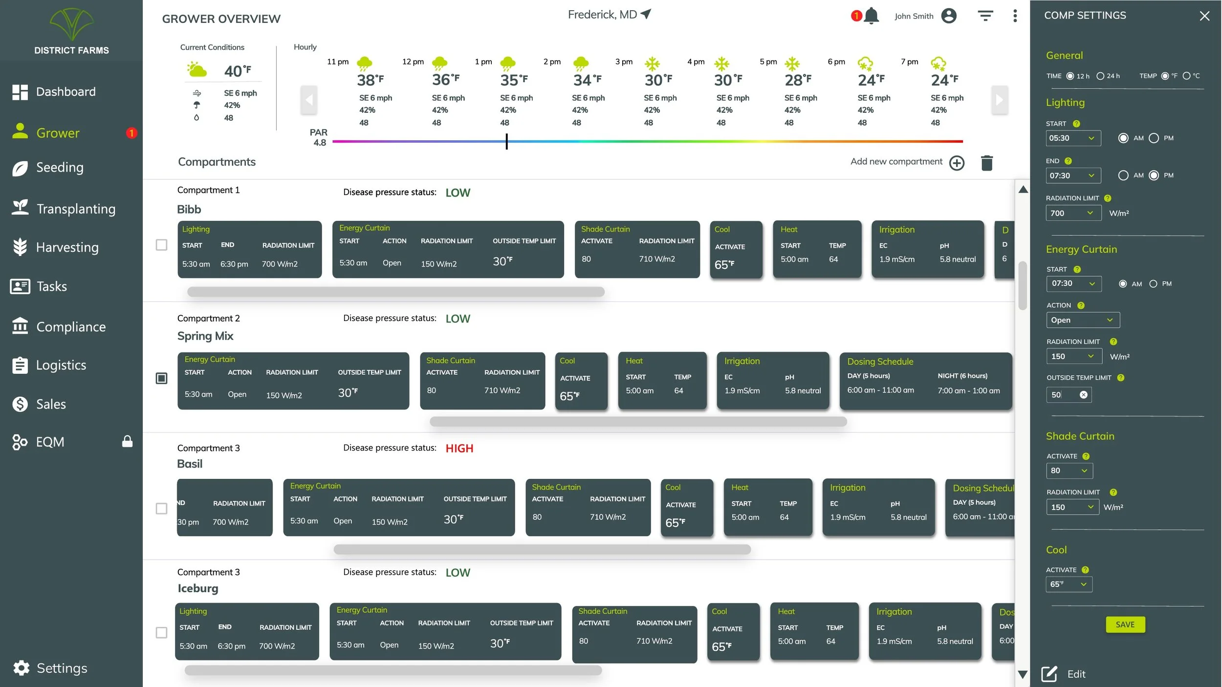The height and width of the screenshot is (687, 1222).
Task: Close the Comp Settings panel
Action: (x=1204, y=16)
